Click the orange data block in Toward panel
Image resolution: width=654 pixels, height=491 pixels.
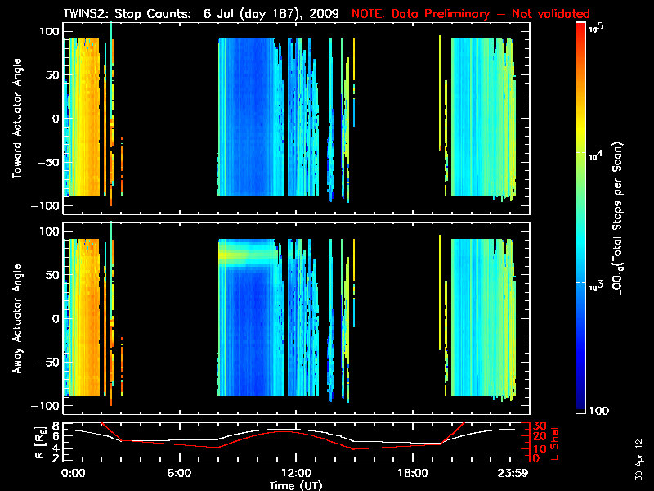(85, 117)
